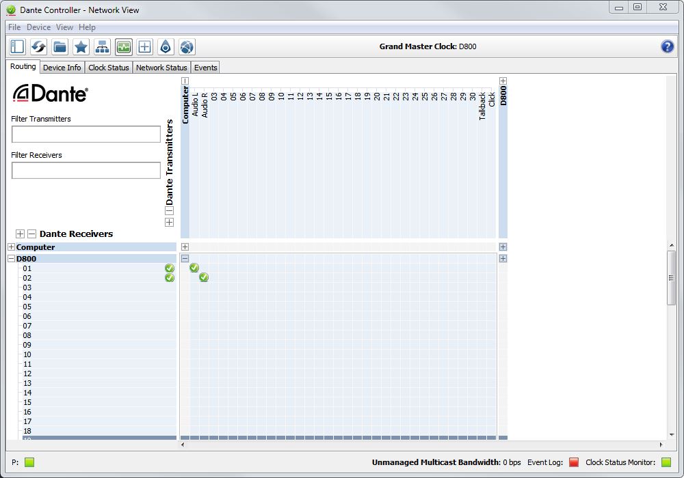Click the Grand Master Clock D800 text
The image size is (684, 478).
428,46
